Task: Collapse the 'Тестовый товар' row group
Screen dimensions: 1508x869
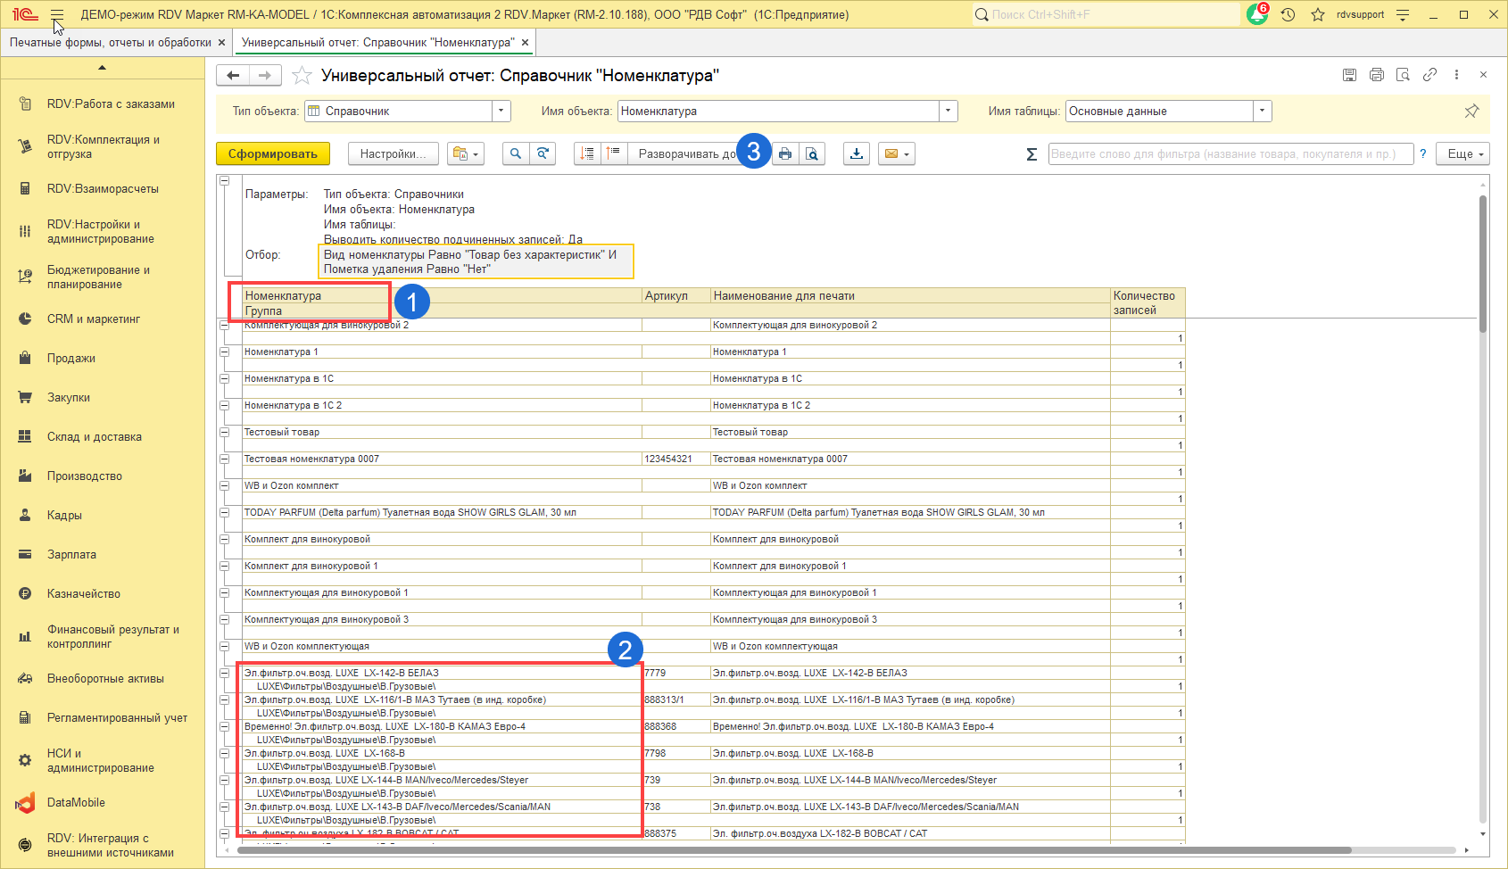Action: pos(225,433)
